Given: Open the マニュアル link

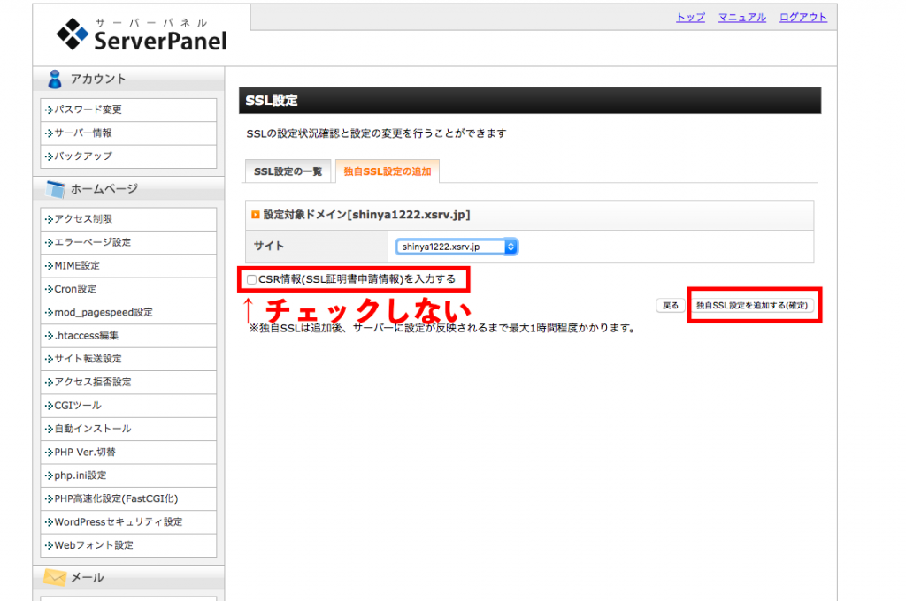Looking at the screenshot, I should pyautogui.click(x=742, y=18).
